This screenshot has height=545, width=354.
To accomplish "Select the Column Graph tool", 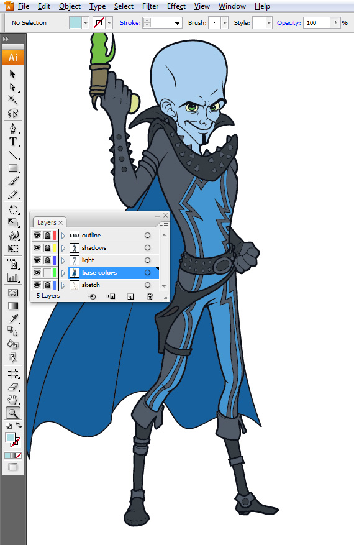I will 13,277.
